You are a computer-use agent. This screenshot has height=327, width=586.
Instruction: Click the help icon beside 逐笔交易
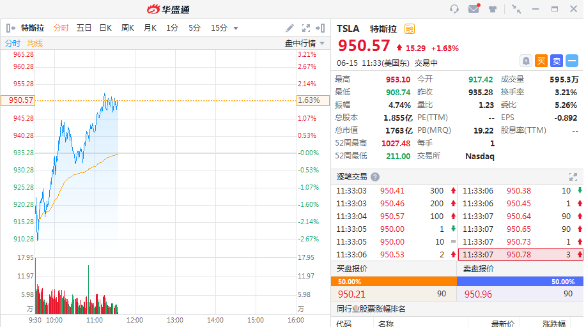(x=375, y=177)
